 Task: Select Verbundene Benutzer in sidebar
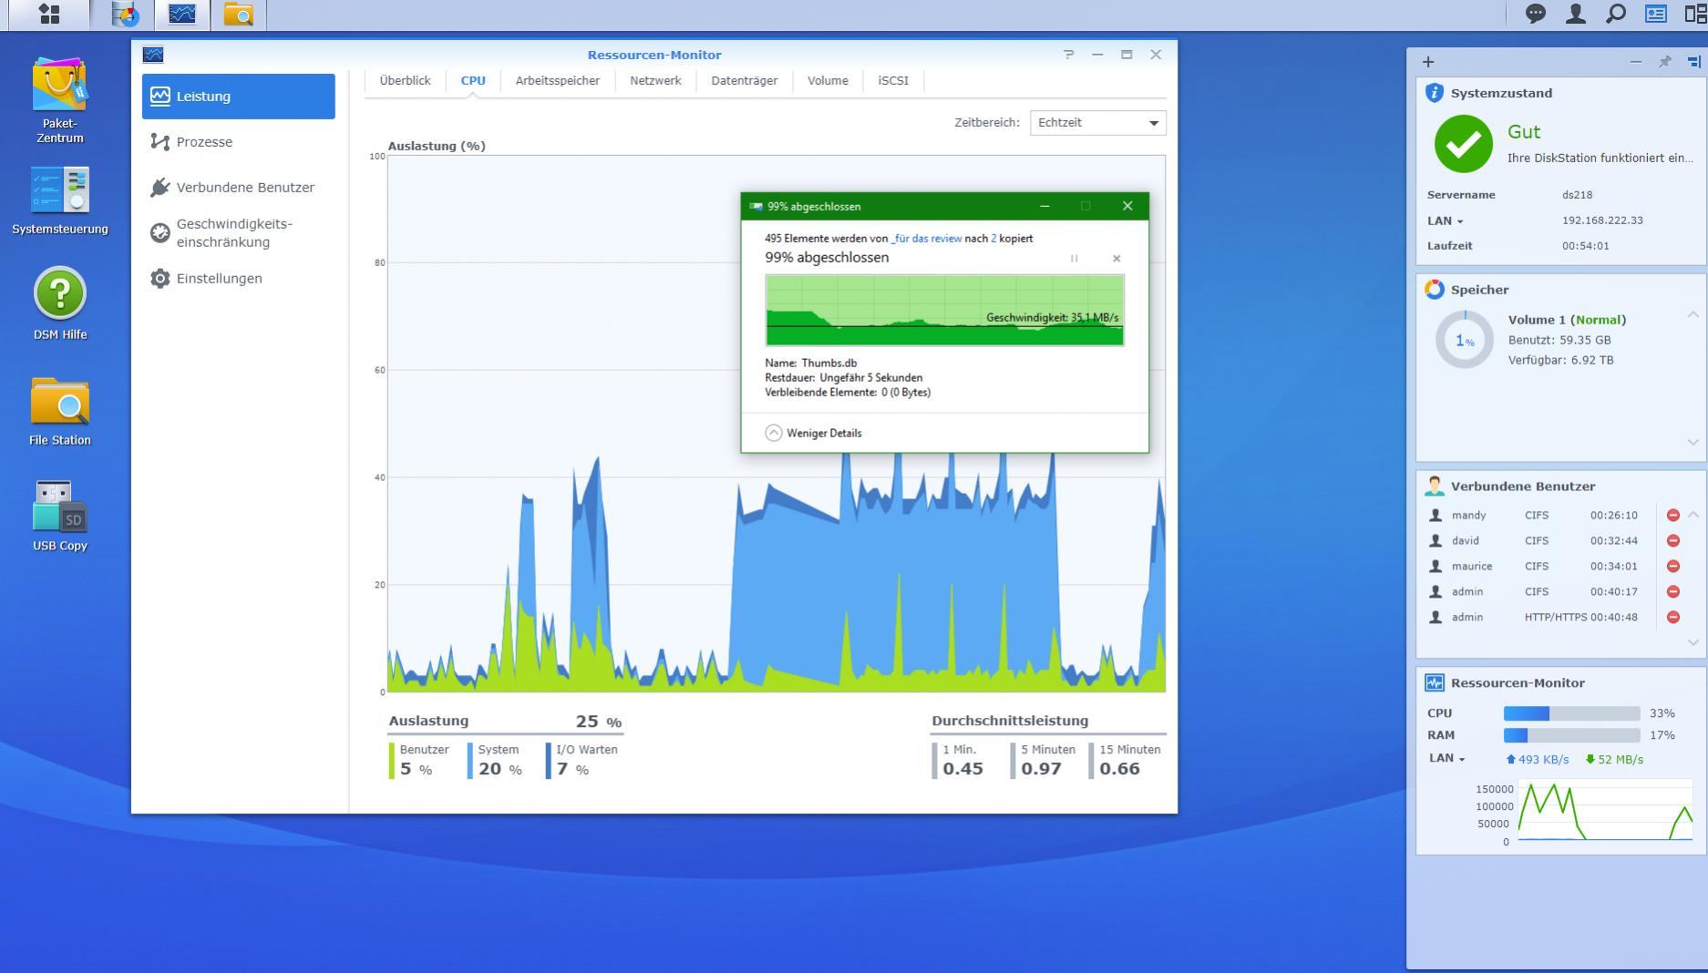click(x=239, y=188)
